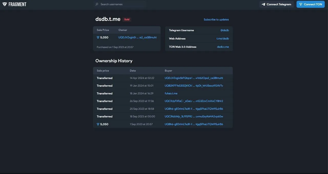Open the buyer address for 14 Apr 2024

pyautogui.click(x=194, y=78)
